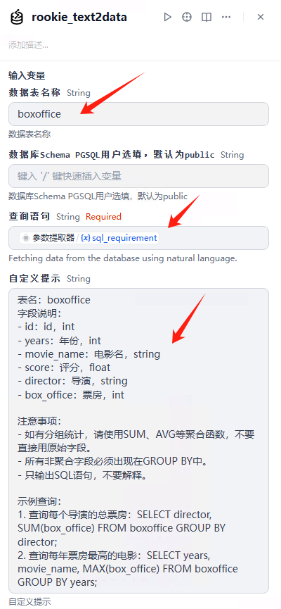Run this step with the play icon
Screen dimensions: 281x609
click(167, 17)
